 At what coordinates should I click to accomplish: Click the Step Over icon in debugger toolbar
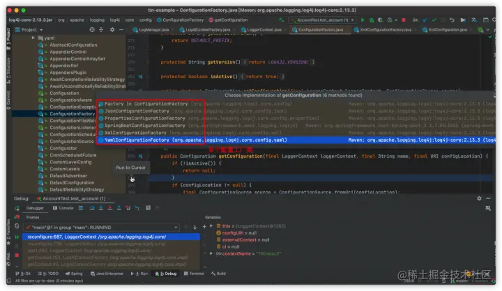92,208
